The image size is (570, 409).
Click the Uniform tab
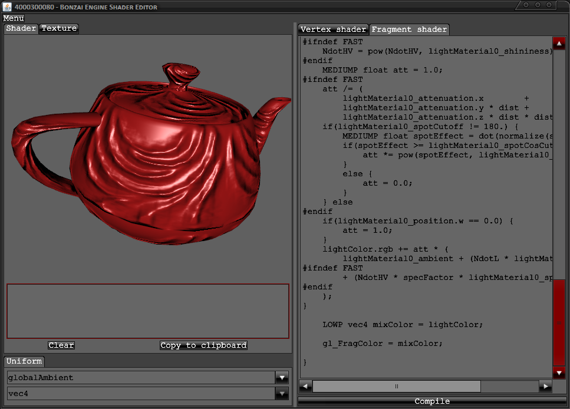pyautogui.click(x=24, y=361)
